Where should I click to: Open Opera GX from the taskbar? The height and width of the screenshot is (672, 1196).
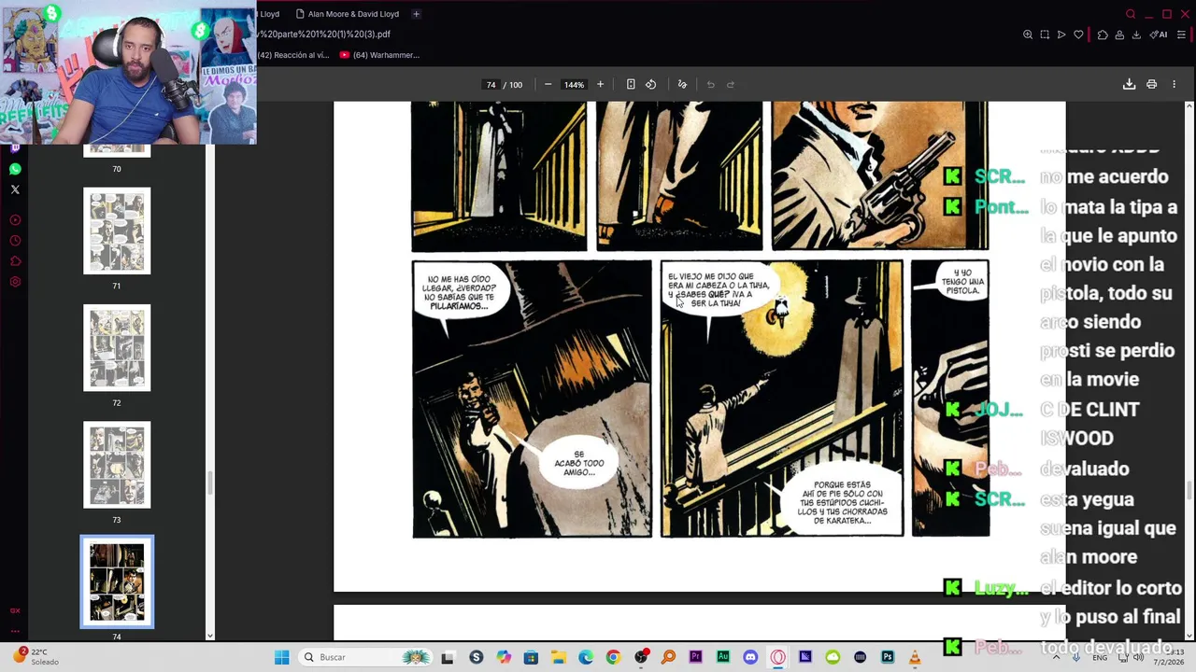point(777,657)
